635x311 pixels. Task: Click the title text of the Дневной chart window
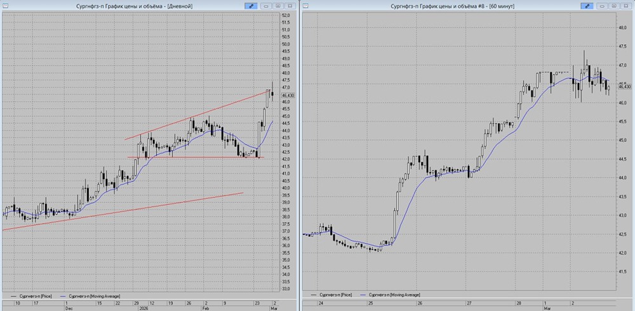(x=135, y=6)
